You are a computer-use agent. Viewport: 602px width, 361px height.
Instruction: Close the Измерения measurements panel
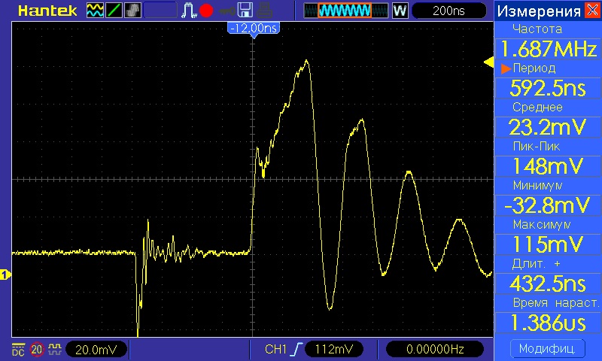coord(592,11)
